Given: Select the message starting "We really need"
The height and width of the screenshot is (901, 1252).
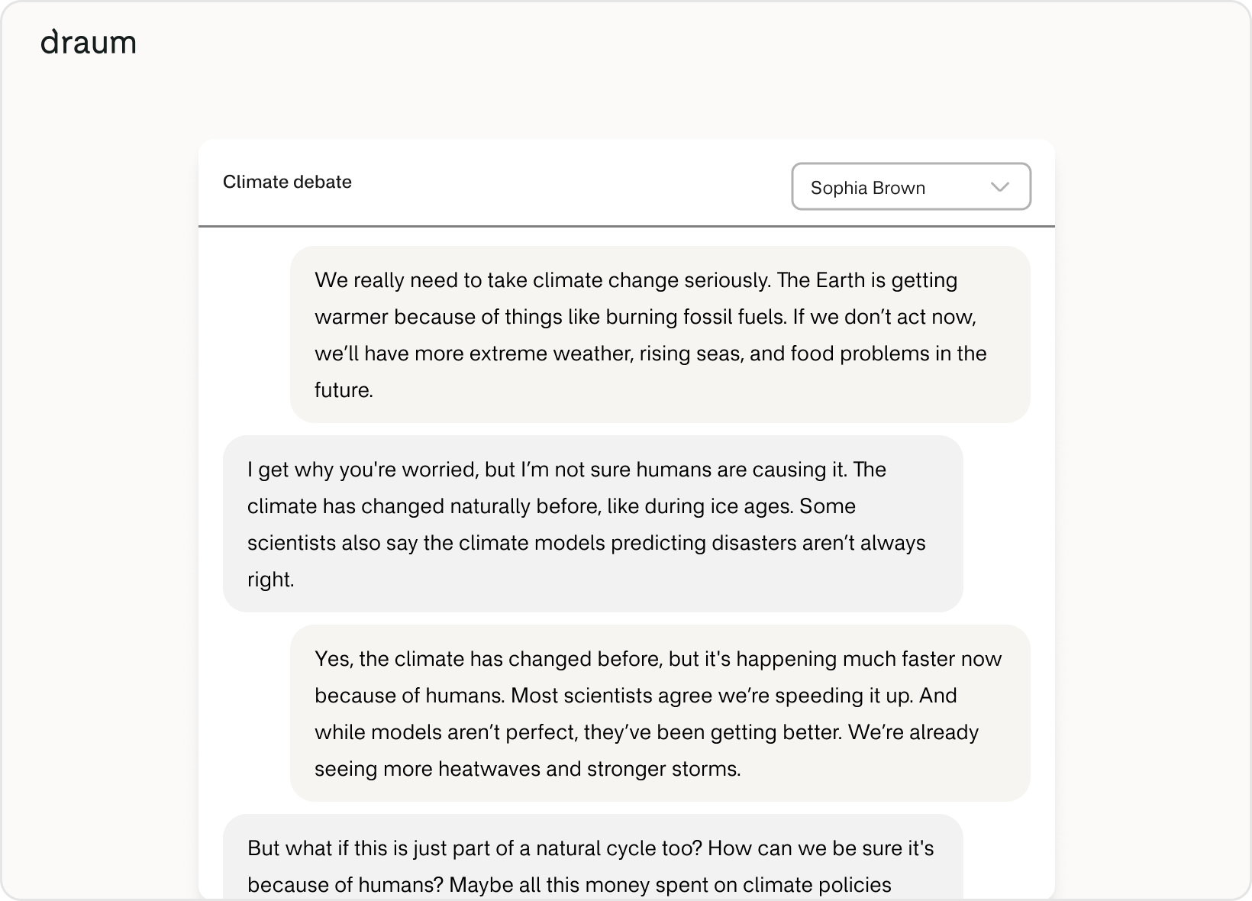Looking at the screenshot, I should point(660,334).
